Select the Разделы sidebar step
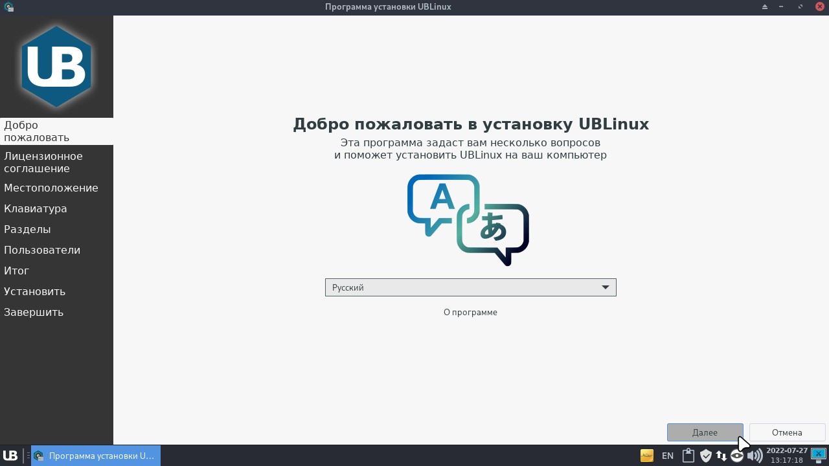The image size is (829, 466). (56, 229)
